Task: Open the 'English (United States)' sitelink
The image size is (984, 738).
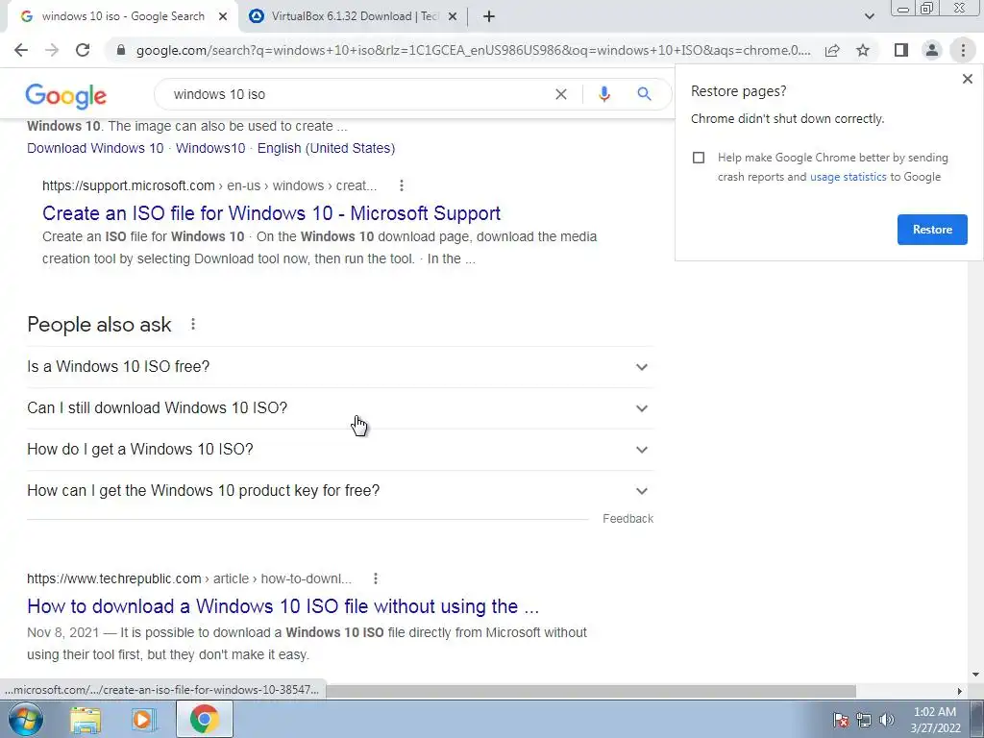Action: (327, 148)
